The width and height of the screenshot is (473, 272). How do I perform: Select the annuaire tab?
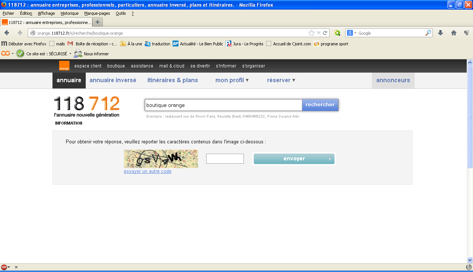coord(69,80)
